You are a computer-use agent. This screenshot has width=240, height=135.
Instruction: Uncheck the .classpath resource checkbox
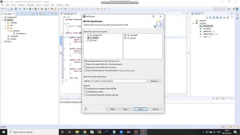point(125,35)
